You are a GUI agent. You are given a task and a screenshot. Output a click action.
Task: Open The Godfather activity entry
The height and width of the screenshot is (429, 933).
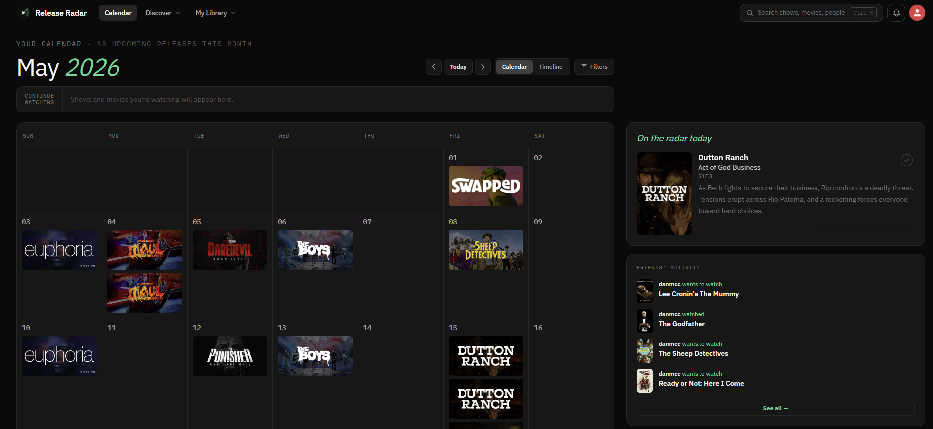tap(682, 324)
